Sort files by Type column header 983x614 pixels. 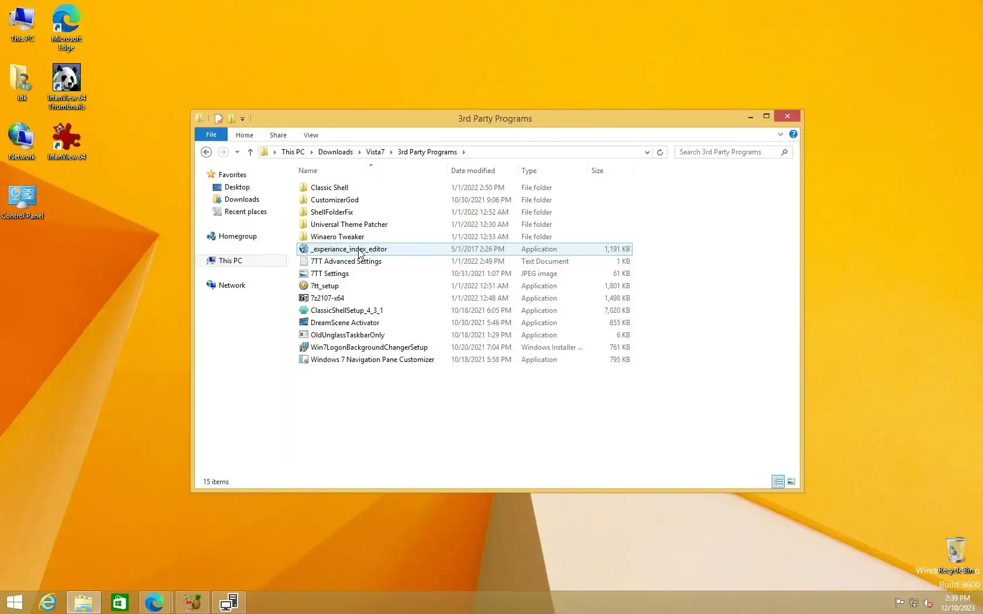[x=552, y=171]
